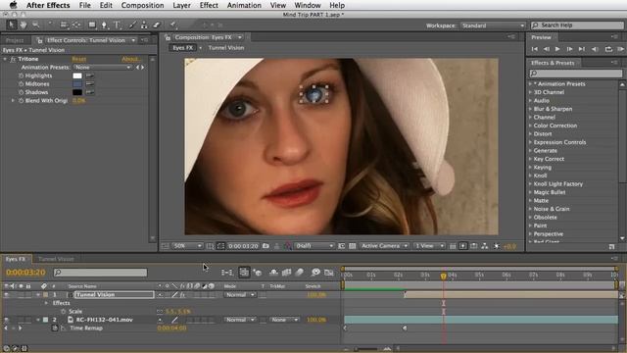Open the Highlights white color swatch
The image size is (627, 353).
point(77,76)
